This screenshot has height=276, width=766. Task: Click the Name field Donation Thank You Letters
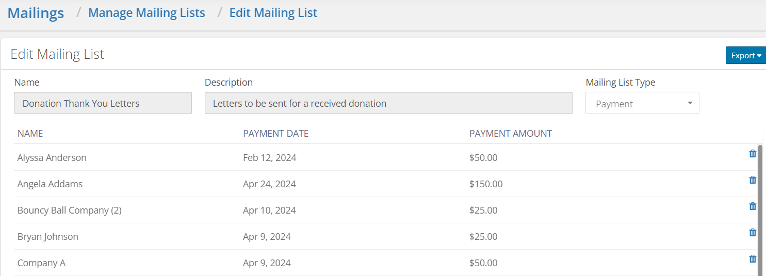click(103, 103)
